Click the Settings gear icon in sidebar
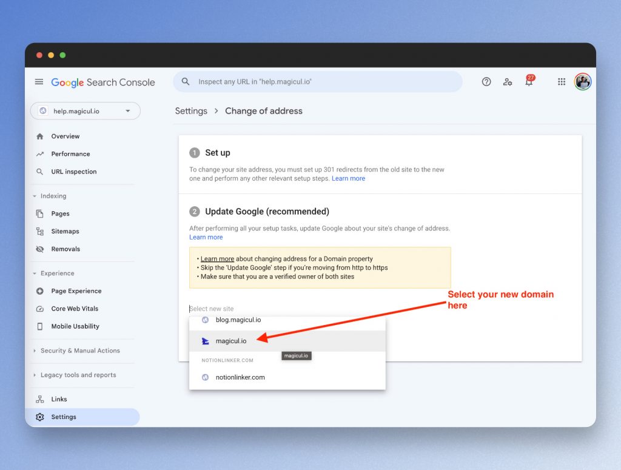 39,417
